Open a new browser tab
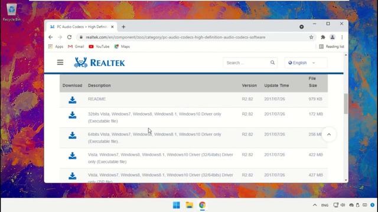Screen dimensions: 378x212 point(123,27)
